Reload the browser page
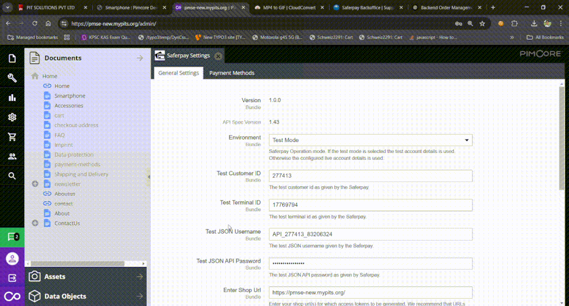This screenshot has width=569, height=306. (x=35, y=24)
